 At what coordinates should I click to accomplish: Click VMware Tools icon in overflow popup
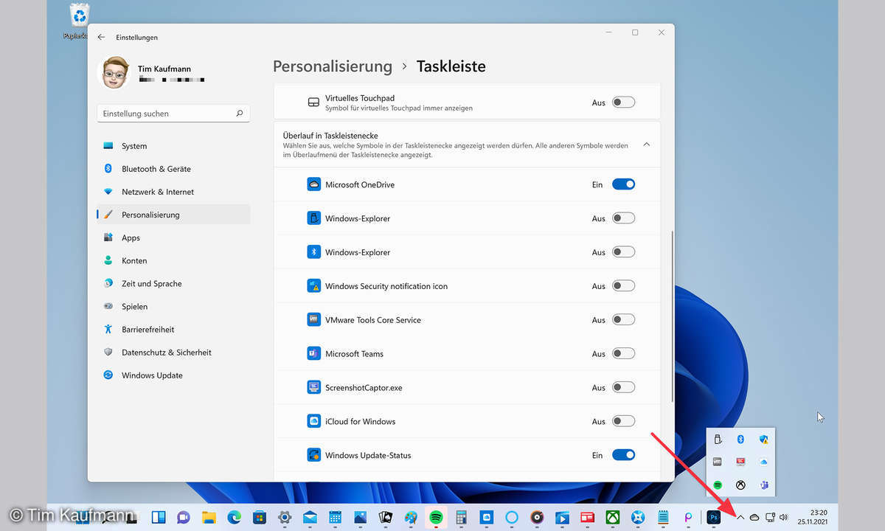click(718, 462)
